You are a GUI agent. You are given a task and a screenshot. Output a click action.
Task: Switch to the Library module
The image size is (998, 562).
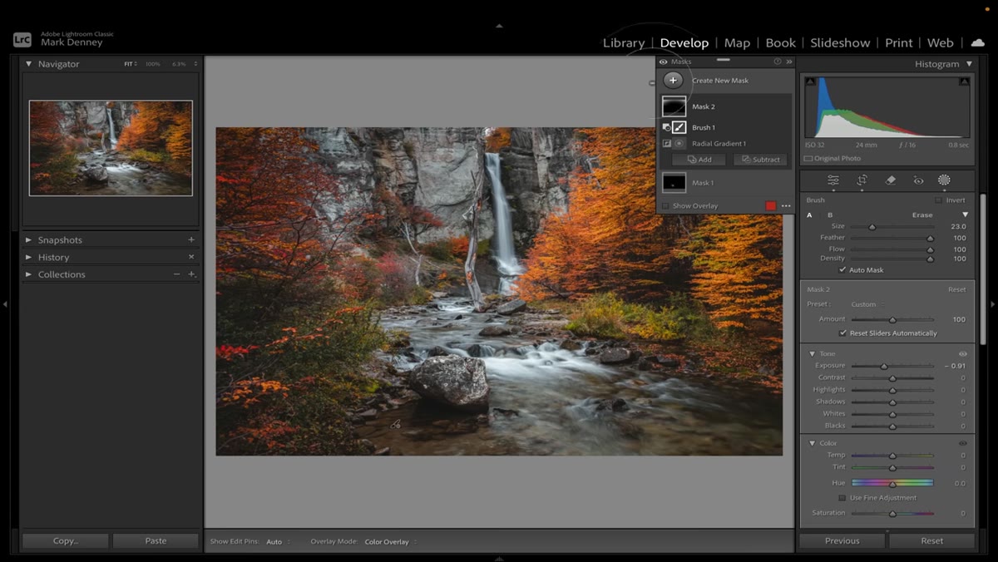tap(624, 43)
